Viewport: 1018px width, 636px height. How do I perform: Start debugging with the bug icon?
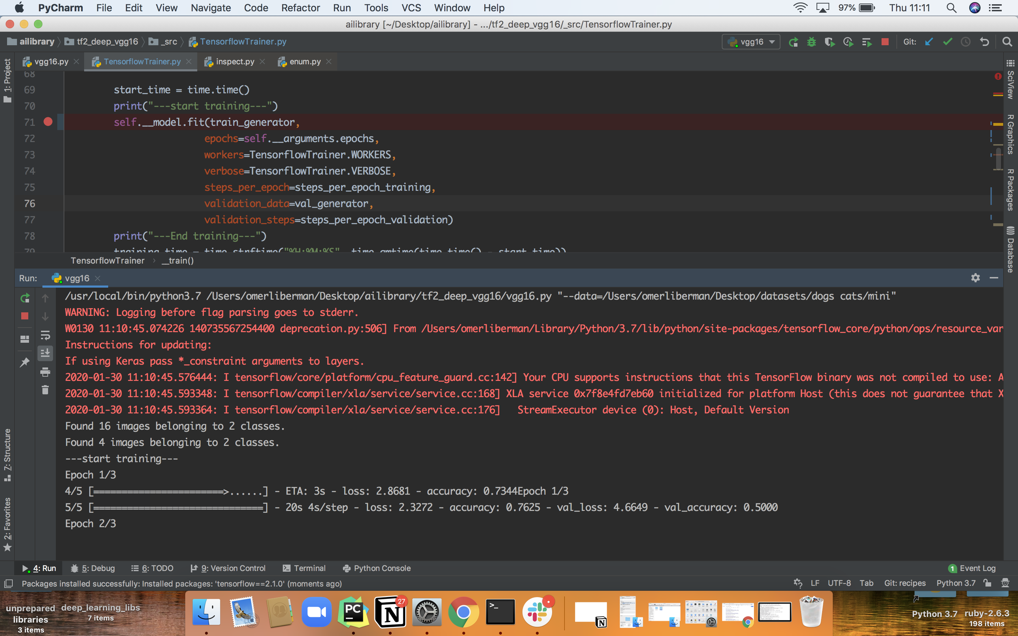click(x=812, y=42)
